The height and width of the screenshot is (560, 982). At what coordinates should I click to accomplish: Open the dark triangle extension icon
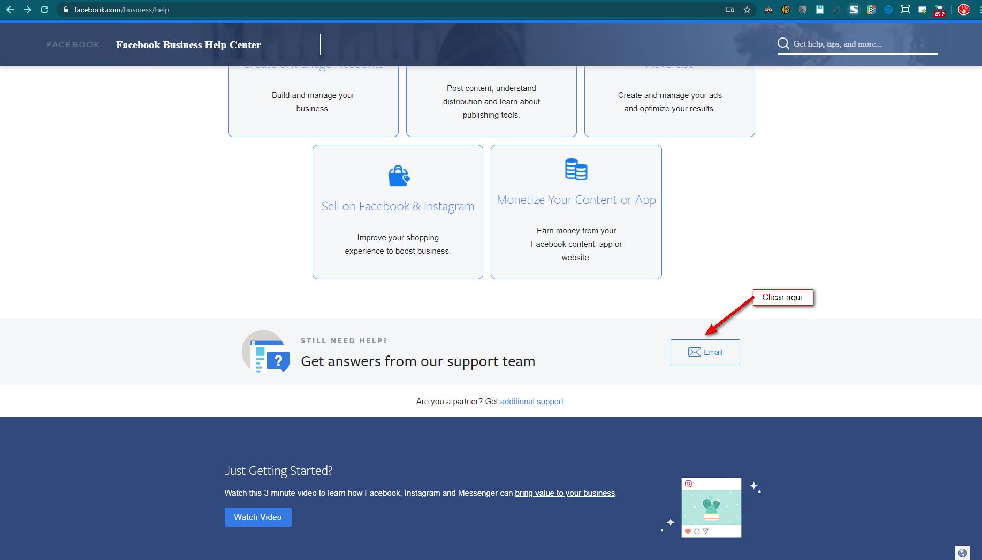(x=837, y=10)
